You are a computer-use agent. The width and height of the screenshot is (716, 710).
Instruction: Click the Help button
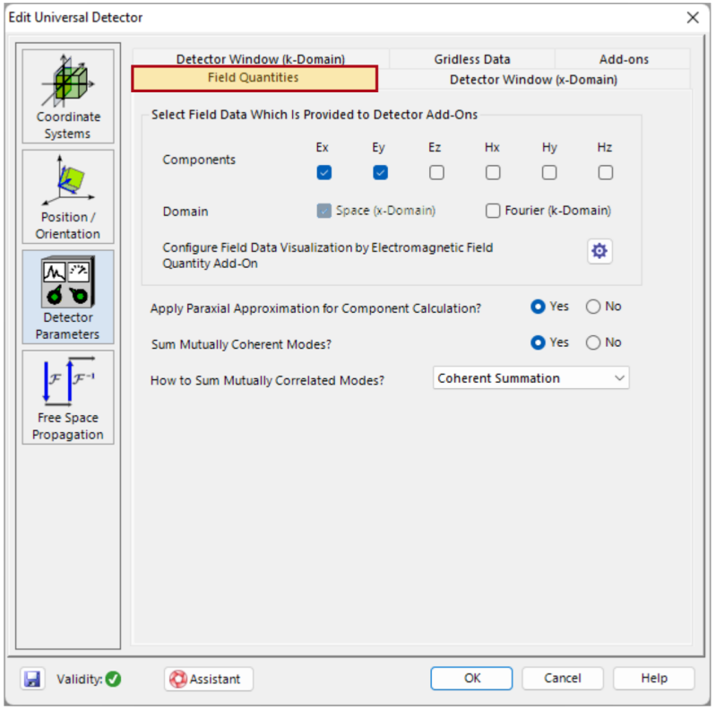point(653,678)
